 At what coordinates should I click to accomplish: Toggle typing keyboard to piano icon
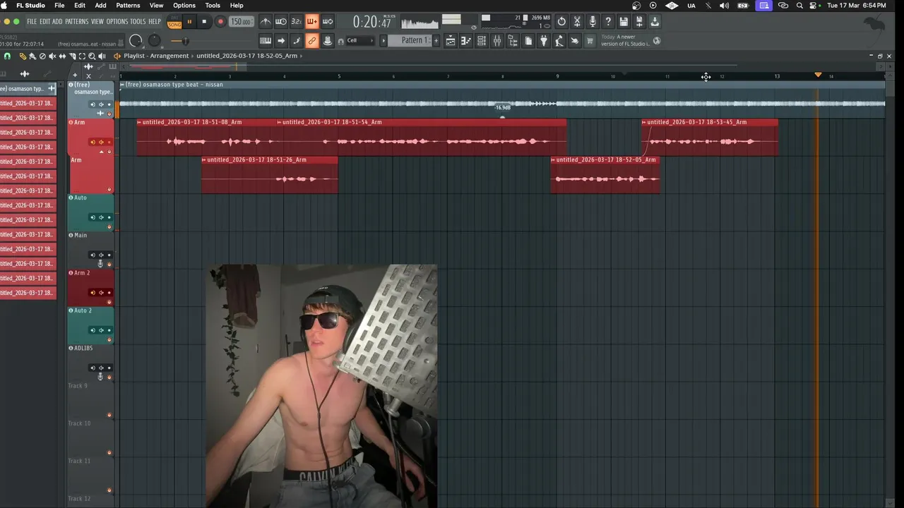[266, 41]
